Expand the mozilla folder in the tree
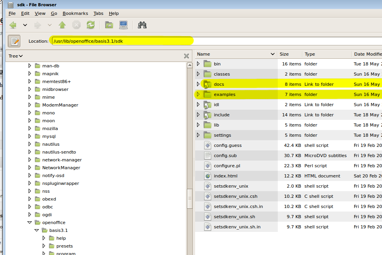This screenshot has width=382, height=255. (x=30, y=128)
